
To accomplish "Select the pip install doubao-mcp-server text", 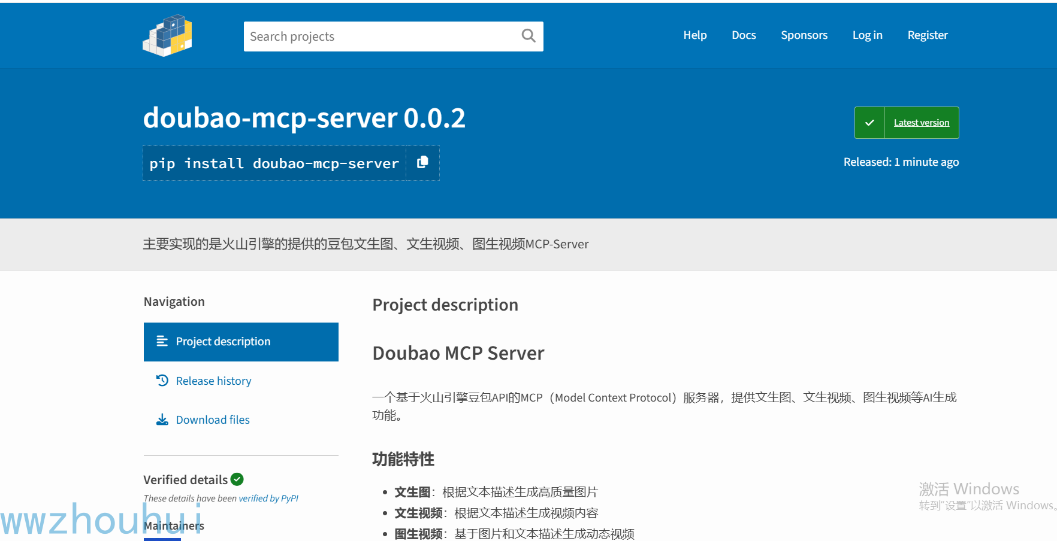I will 274,163.
